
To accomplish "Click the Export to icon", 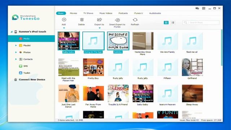I will [100, 19].
